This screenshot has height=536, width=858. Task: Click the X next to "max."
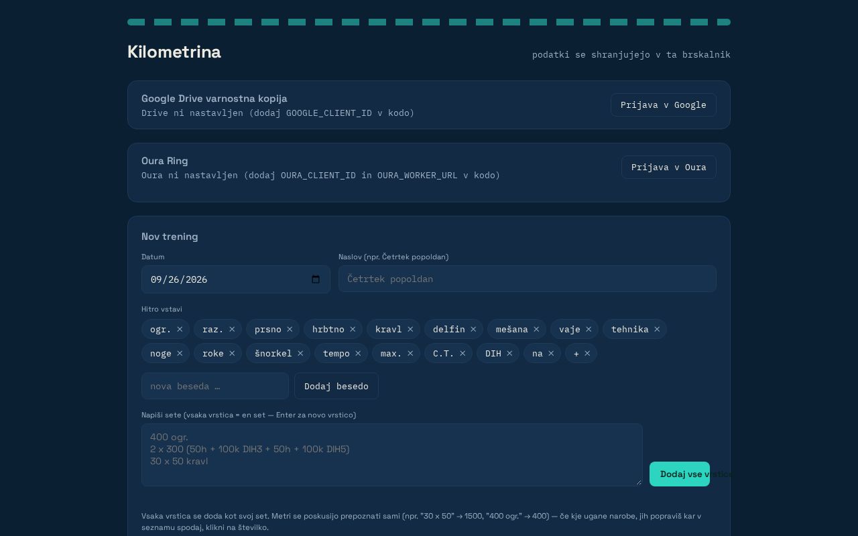410,353
